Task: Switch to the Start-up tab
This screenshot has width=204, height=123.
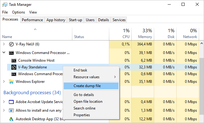Action: pos(75,20)
